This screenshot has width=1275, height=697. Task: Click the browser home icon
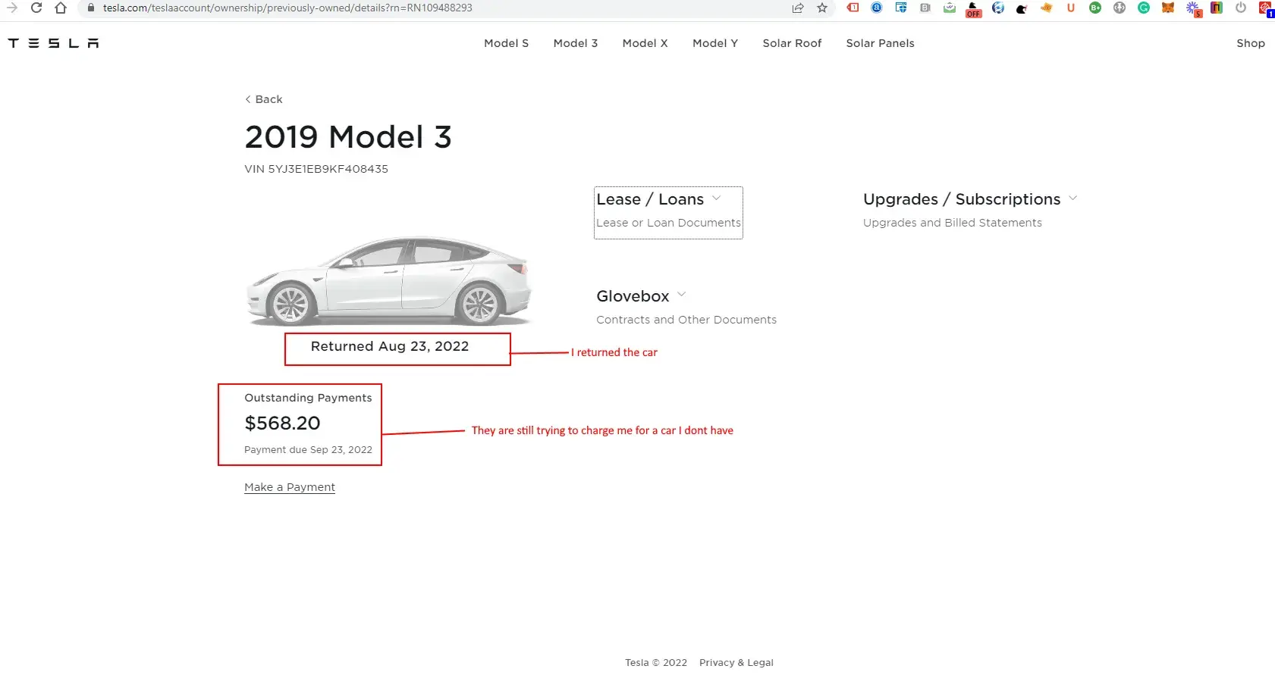tap(61, 8)
